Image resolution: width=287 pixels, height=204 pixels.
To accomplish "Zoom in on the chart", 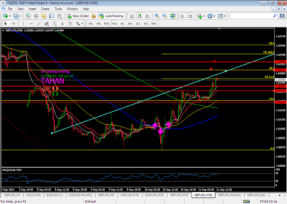I will 157,16.
